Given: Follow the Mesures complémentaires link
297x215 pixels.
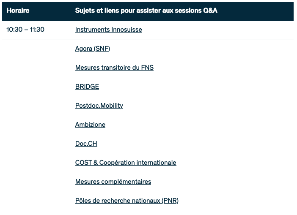Looking at the screenshot, I should tap(113, 182).
